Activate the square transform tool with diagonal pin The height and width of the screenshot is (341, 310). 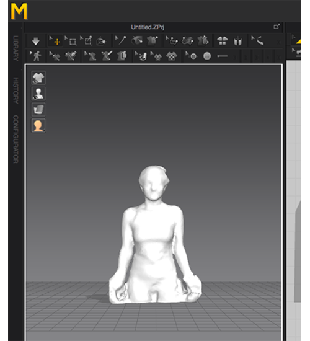click(86, 40)
